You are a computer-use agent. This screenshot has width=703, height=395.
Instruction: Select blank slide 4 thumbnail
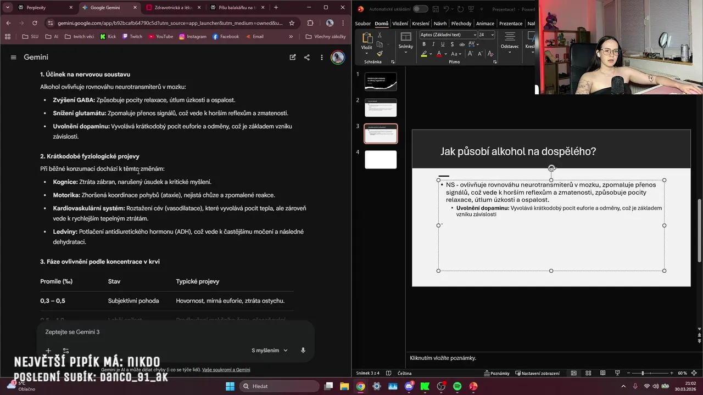[381, 160]
